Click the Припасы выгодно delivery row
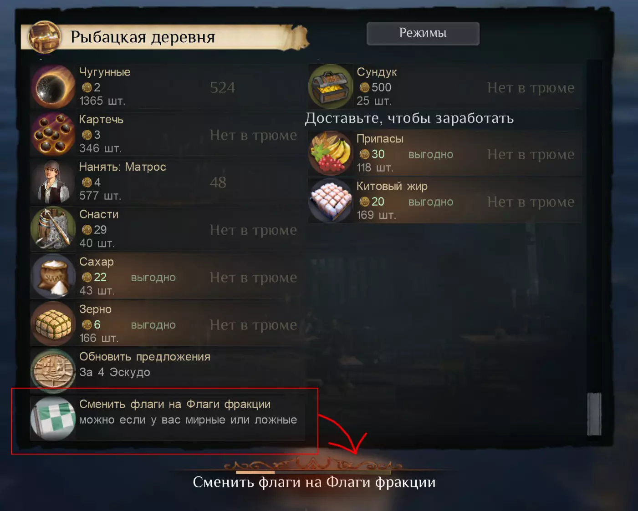 [445, 153]
